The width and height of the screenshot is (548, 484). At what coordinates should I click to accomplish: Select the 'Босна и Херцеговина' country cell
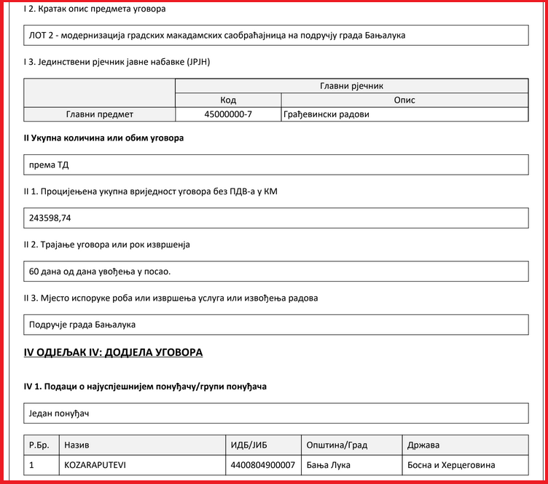pyautogui.click(x=466, y=465)
